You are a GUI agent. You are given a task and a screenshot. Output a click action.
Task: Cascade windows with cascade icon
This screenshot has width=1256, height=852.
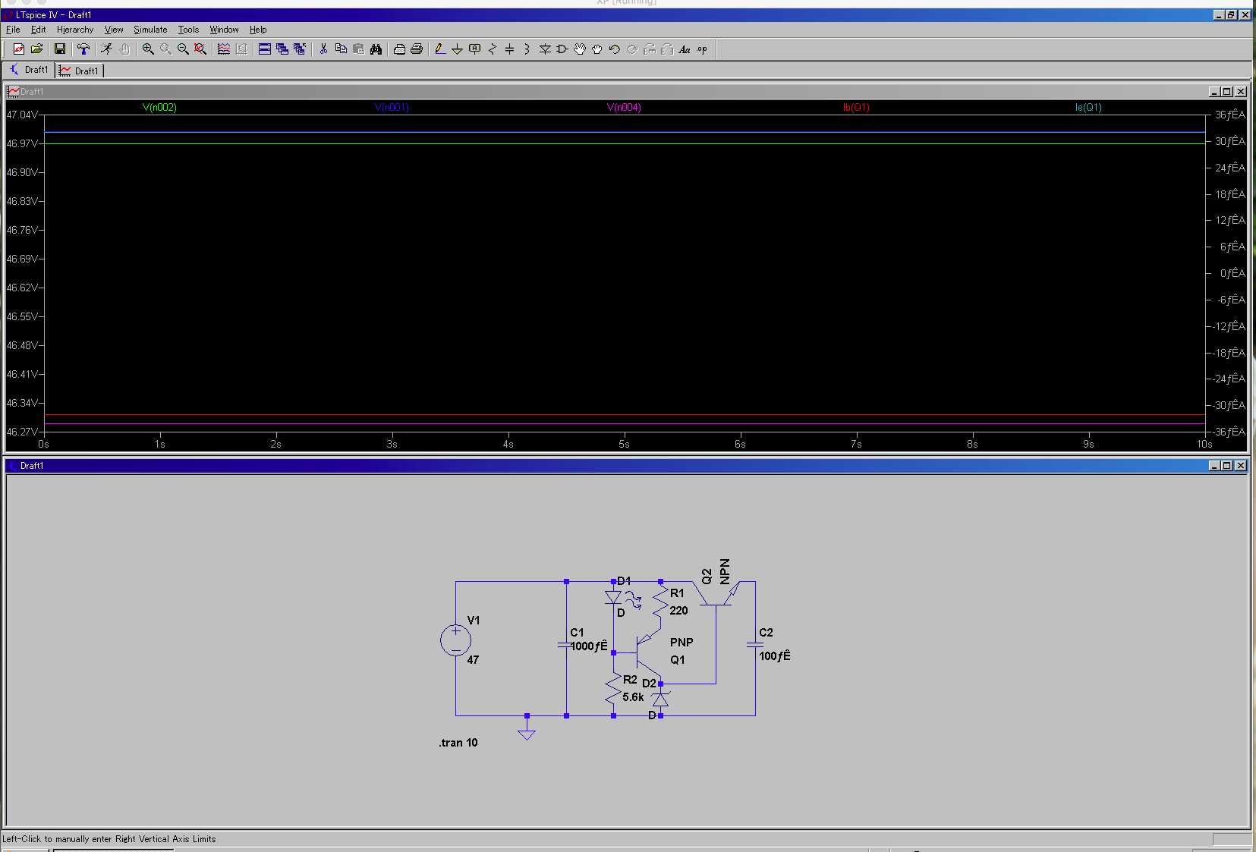(282, 49)
